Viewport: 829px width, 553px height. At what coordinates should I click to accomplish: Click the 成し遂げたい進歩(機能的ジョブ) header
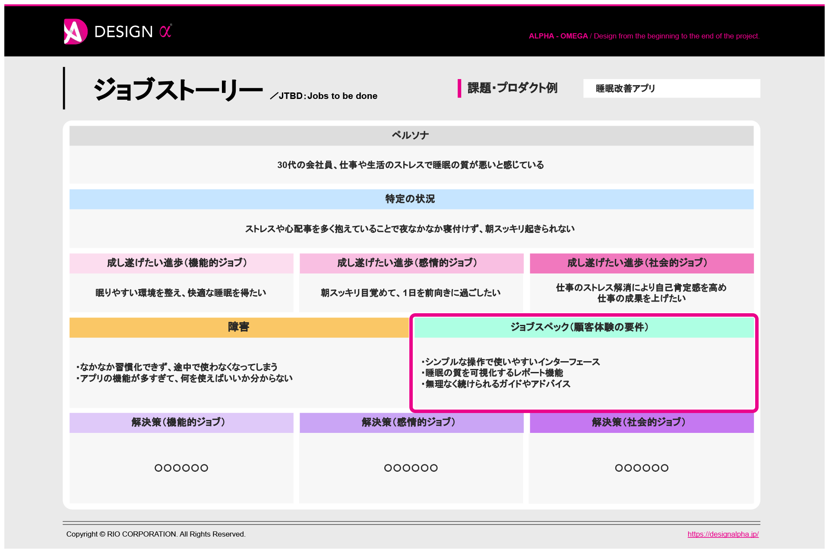(x=181, y=263)
